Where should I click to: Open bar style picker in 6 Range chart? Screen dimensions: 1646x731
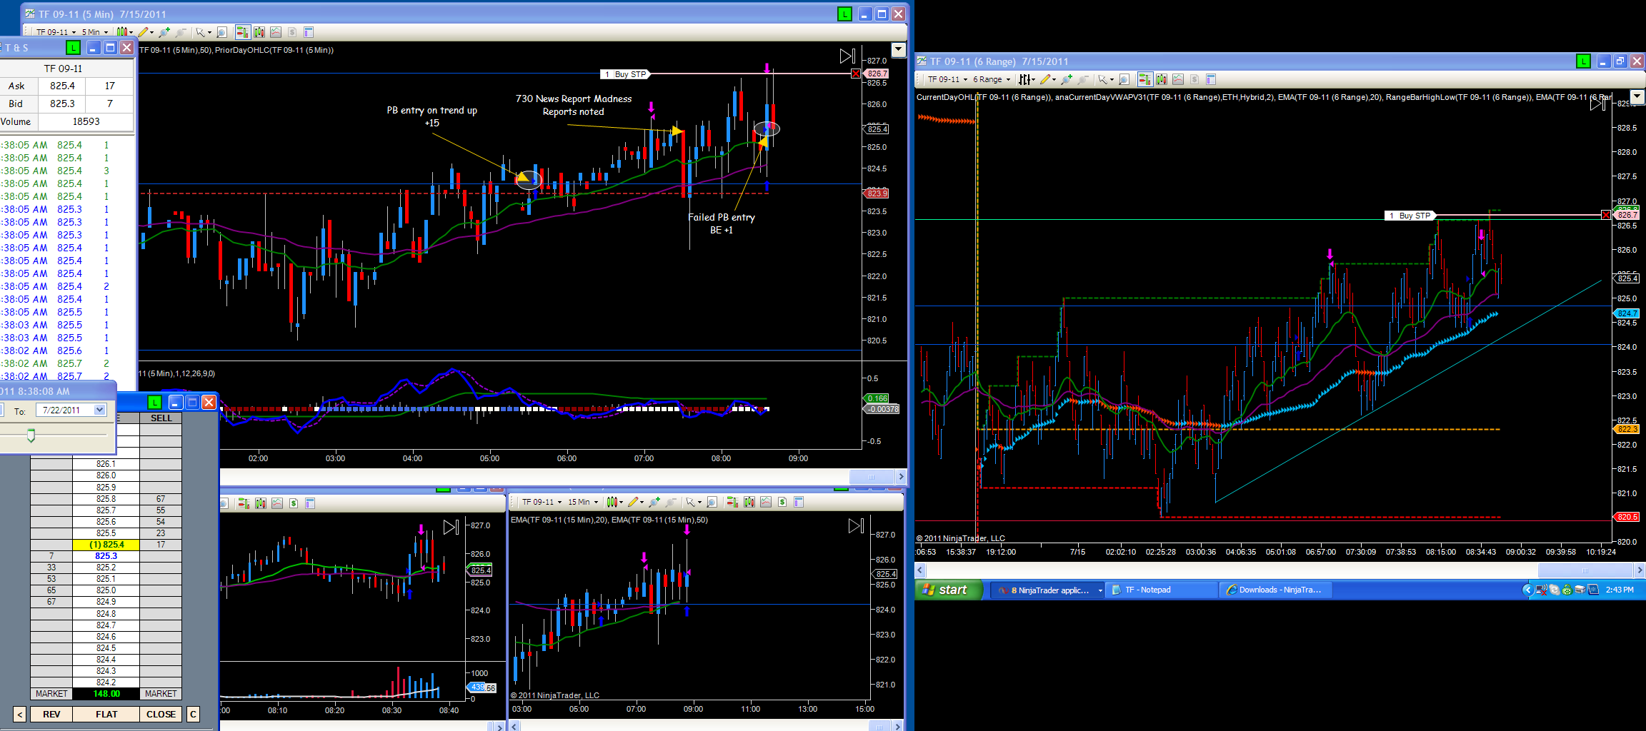click(1027, 79)
